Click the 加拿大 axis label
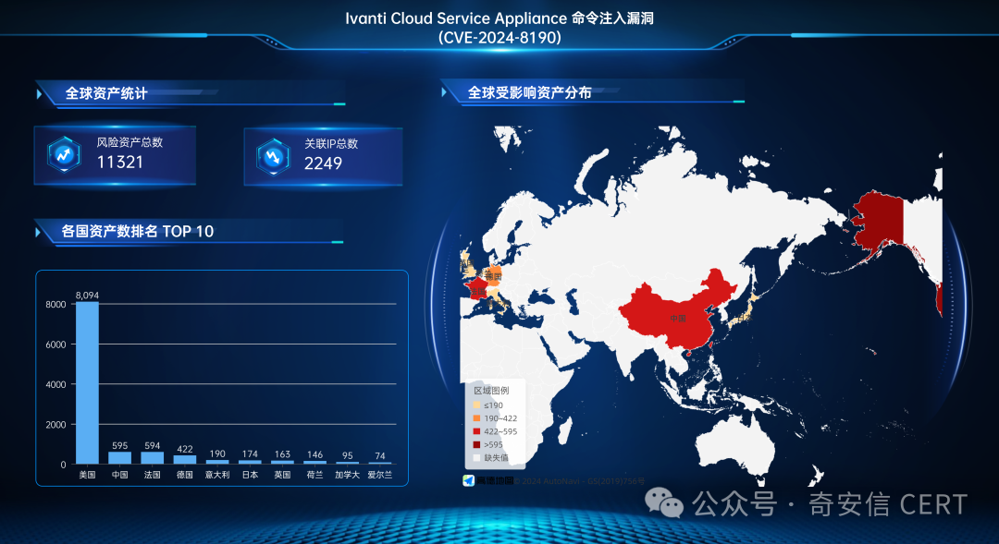 pyautogui.click(x=347, y=475)
